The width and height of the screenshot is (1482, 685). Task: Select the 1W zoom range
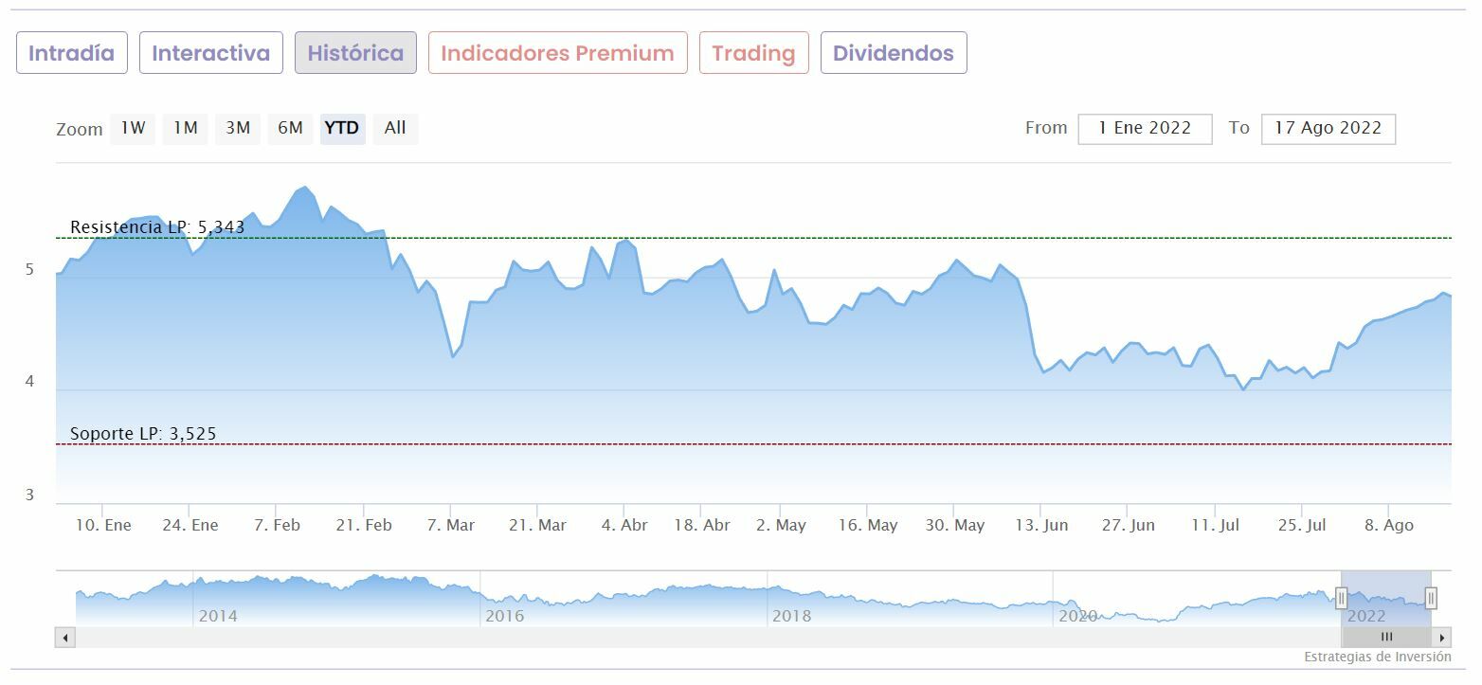[x=133, y=128]
